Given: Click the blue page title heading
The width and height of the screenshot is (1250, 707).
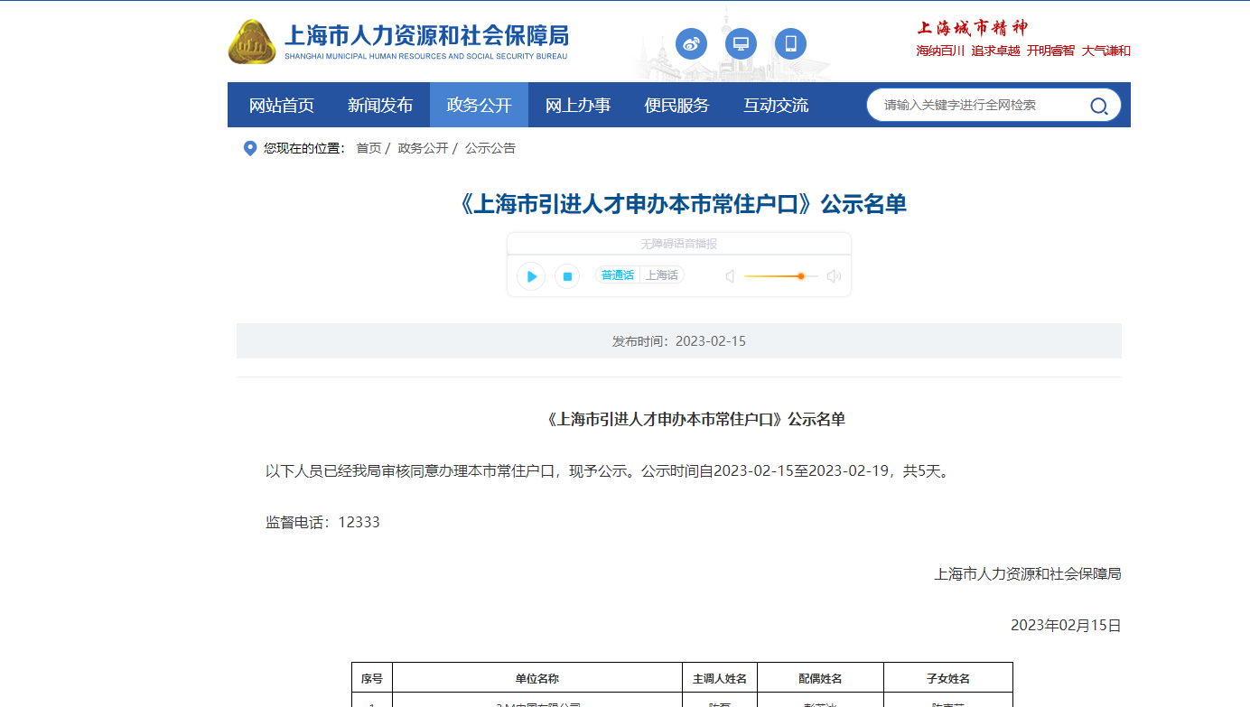Looking at the screenshot, I should click(679, 204).
